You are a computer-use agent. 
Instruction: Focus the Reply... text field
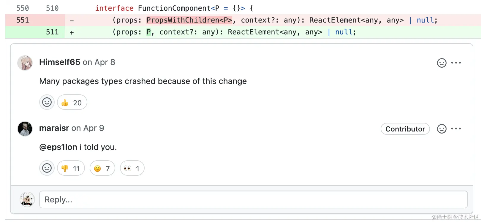[253, 199]
